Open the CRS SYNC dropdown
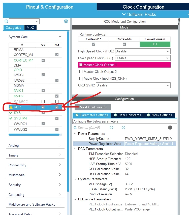 133,85
